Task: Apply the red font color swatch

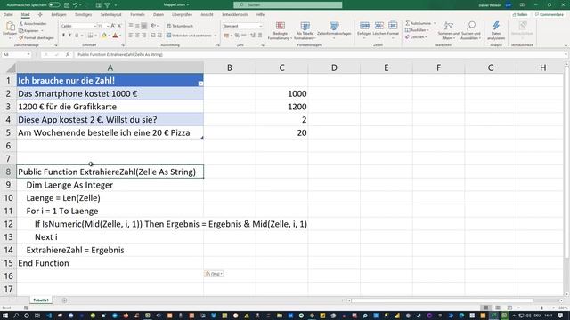Action: click(115, 36)
